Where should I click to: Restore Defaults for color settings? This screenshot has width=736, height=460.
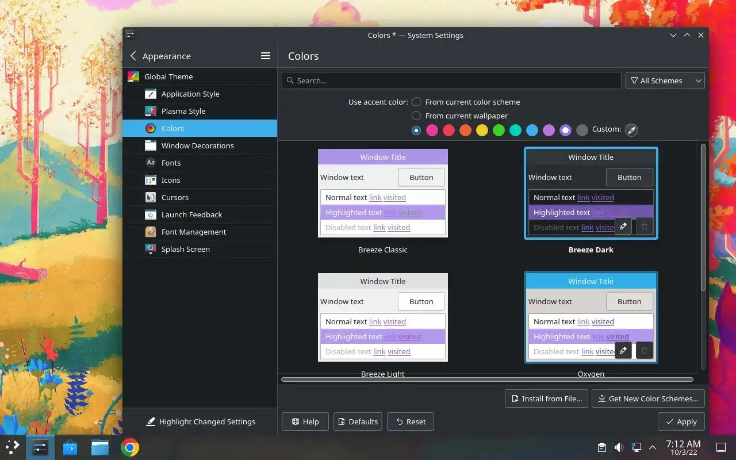[358, 421]
